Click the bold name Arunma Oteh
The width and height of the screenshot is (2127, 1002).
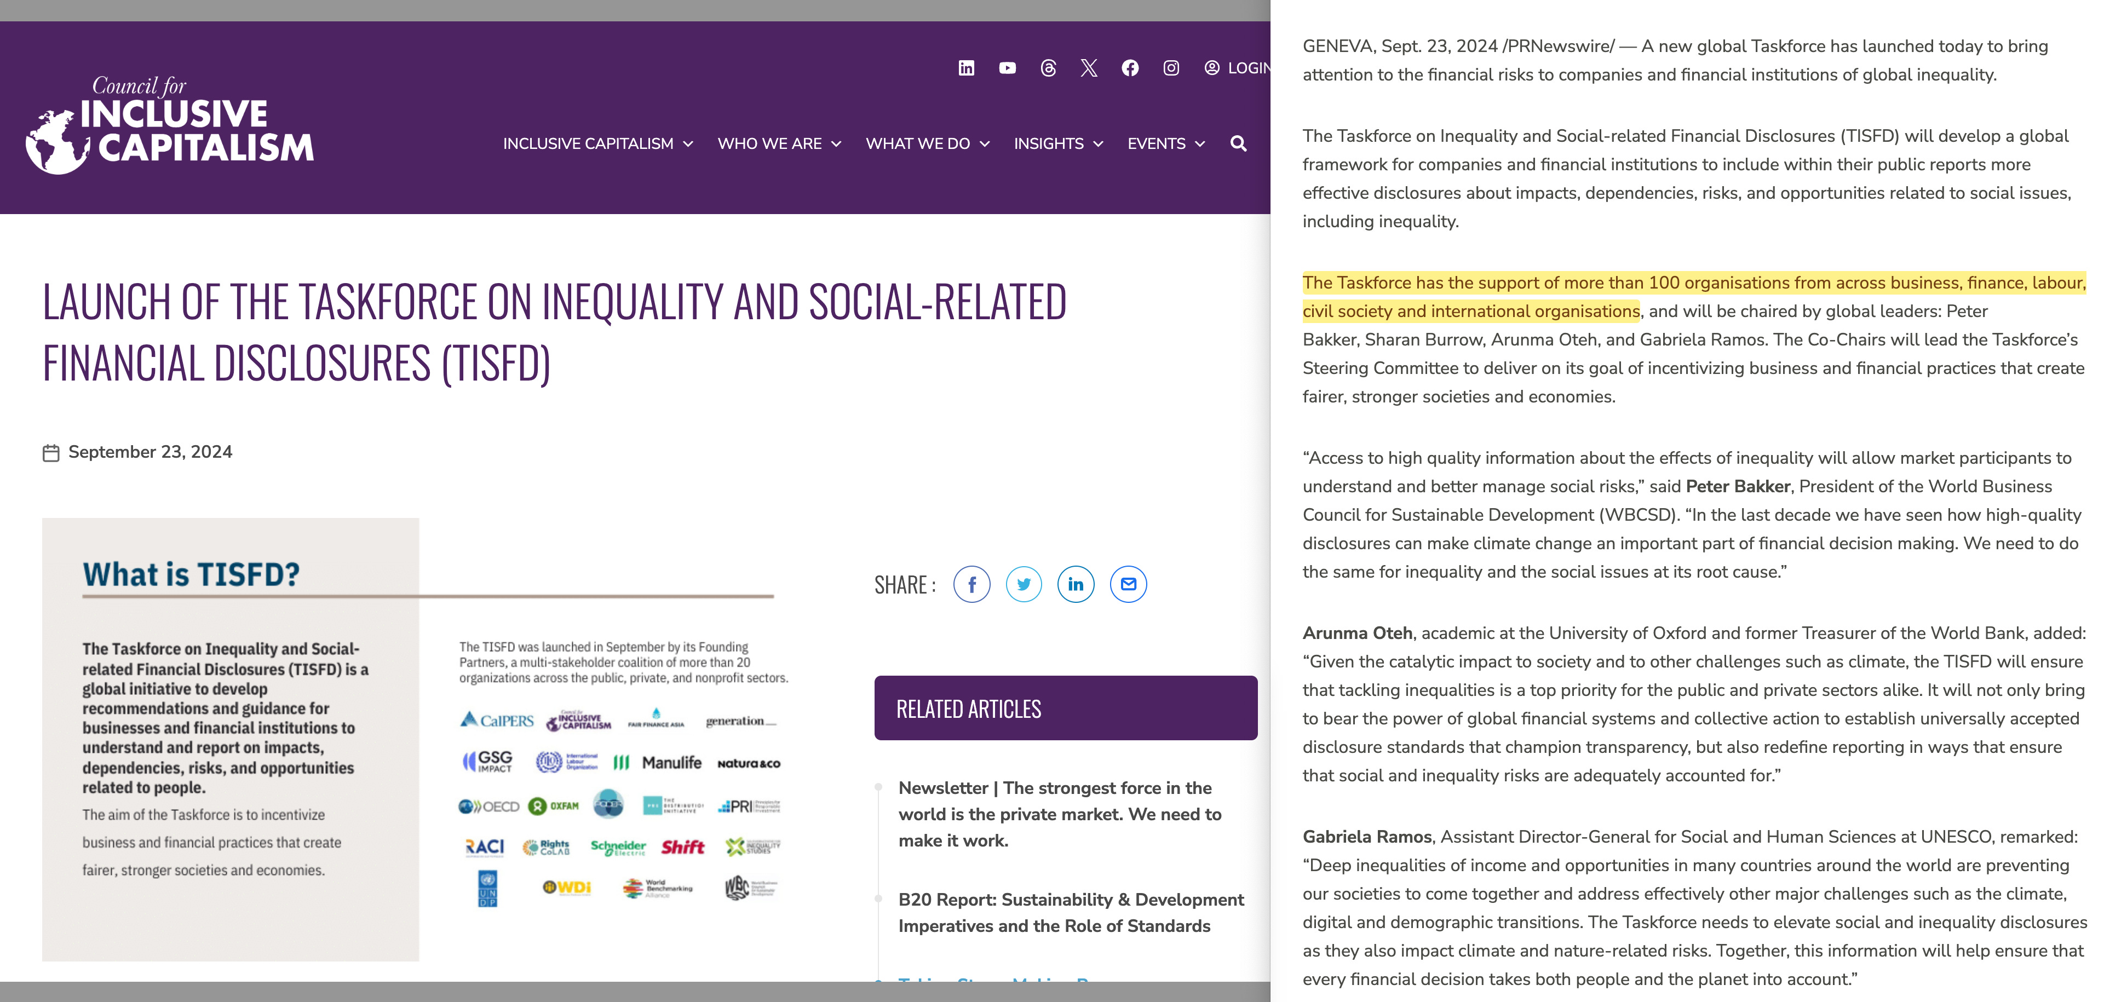(1358, 633)
